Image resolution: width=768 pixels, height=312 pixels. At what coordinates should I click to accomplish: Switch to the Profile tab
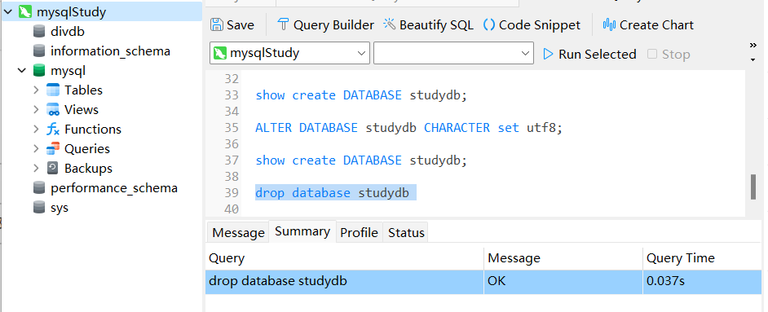pyautogui.click(x=359, y=232)
